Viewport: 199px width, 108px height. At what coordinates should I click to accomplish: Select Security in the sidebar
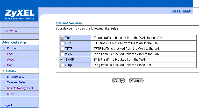11,71
